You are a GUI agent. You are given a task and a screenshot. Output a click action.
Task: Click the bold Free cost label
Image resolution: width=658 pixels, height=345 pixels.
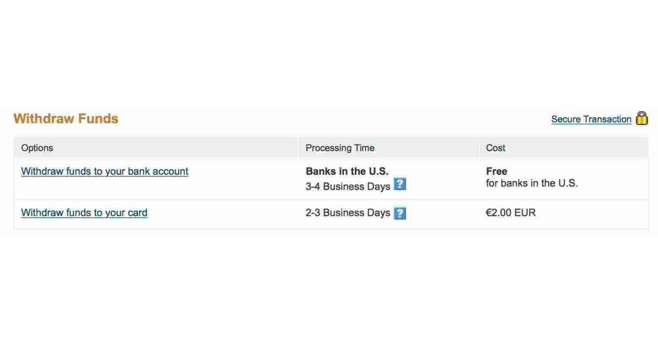[497, 171]
